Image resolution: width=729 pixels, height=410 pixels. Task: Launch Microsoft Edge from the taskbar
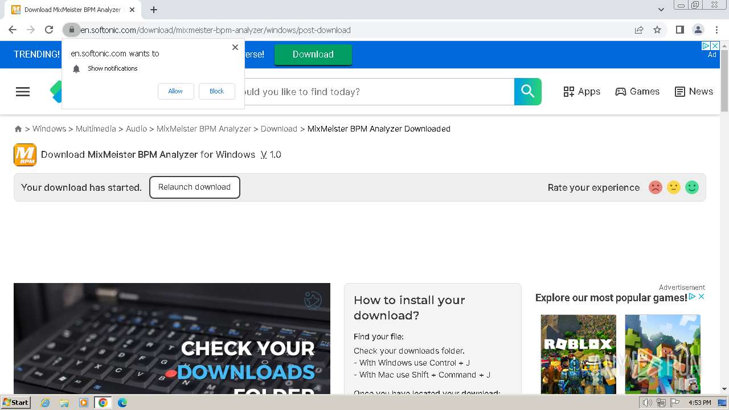[122, 403]
